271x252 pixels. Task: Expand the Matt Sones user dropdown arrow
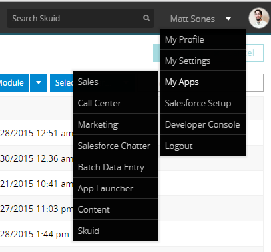(228, 19)
